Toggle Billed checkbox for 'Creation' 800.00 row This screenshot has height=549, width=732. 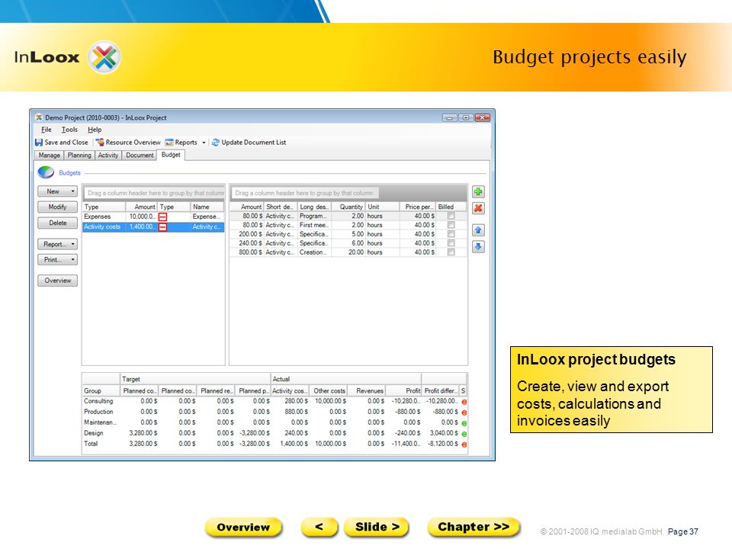451,252
